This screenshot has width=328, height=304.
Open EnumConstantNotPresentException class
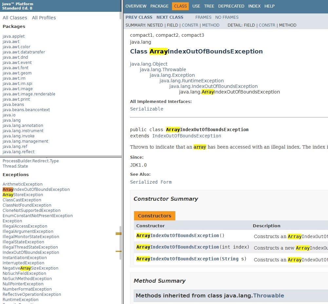click(37, 215)
